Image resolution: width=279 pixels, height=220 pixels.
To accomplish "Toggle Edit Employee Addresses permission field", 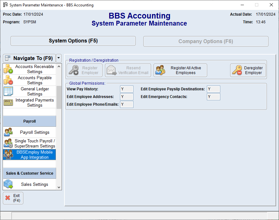I will click(126, 97).
